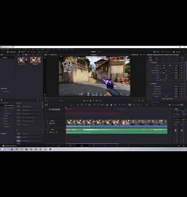Add a marker with Marker icon
Image resolution: width=187 pixels, height=197 pixels.
coord(124,105)
